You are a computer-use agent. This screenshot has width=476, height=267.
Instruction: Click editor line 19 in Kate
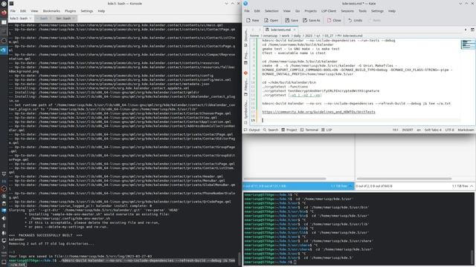361,120
